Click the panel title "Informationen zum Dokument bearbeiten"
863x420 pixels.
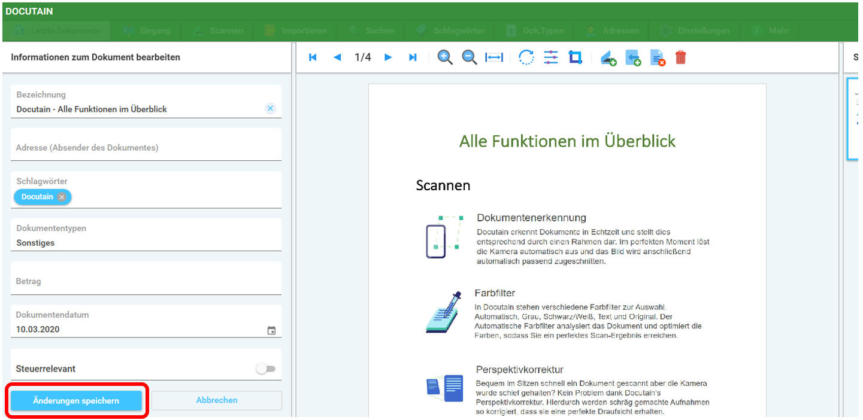[x=96, y=57]
